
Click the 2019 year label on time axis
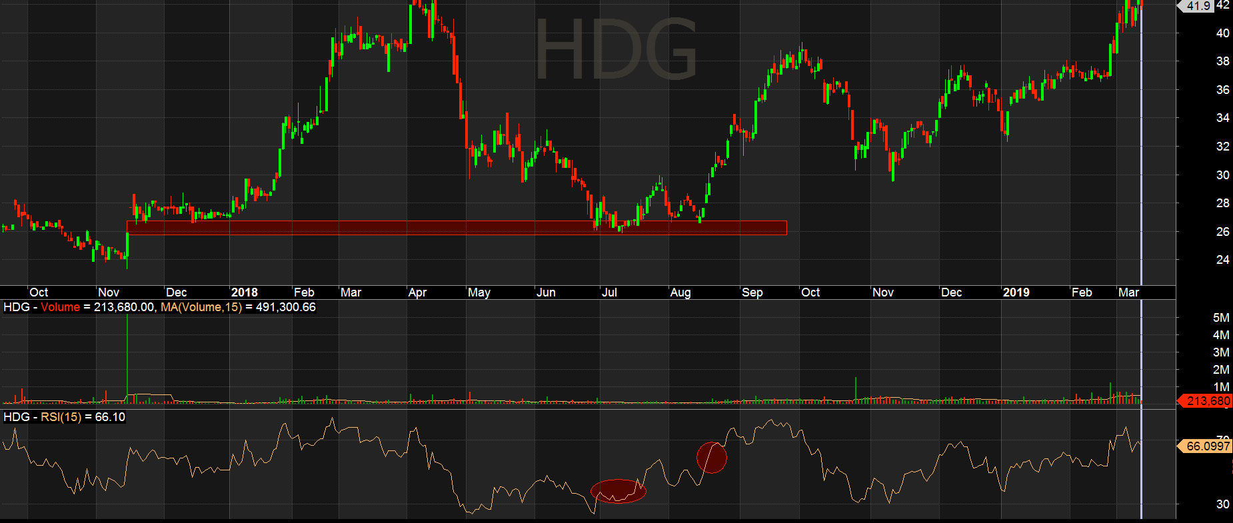coord(1016,292)
